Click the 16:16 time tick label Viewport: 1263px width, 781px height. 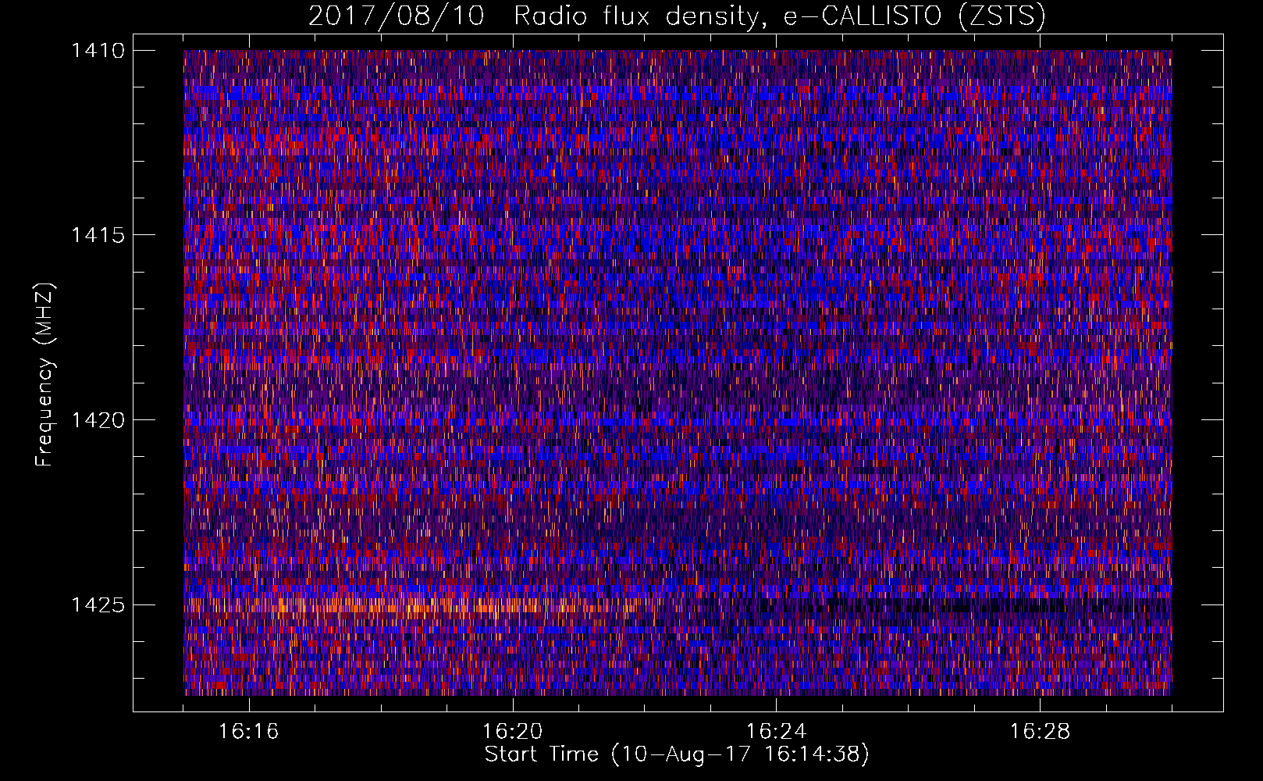248,732
